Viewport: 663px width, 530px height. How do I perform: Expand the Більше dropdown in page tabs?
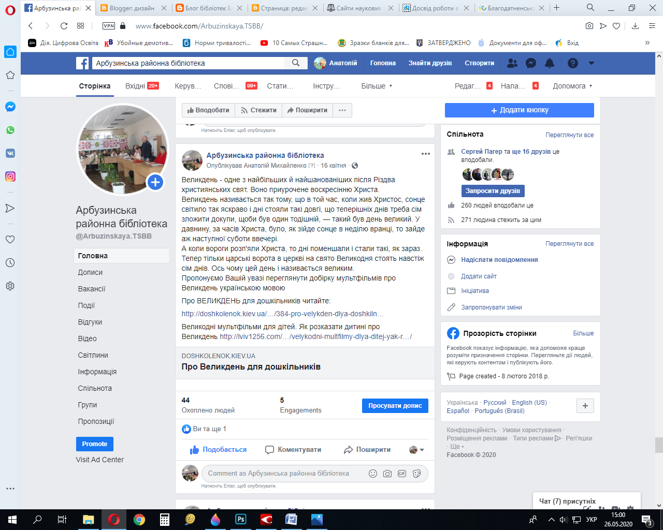pyautogui.click(x=377, y=86)
